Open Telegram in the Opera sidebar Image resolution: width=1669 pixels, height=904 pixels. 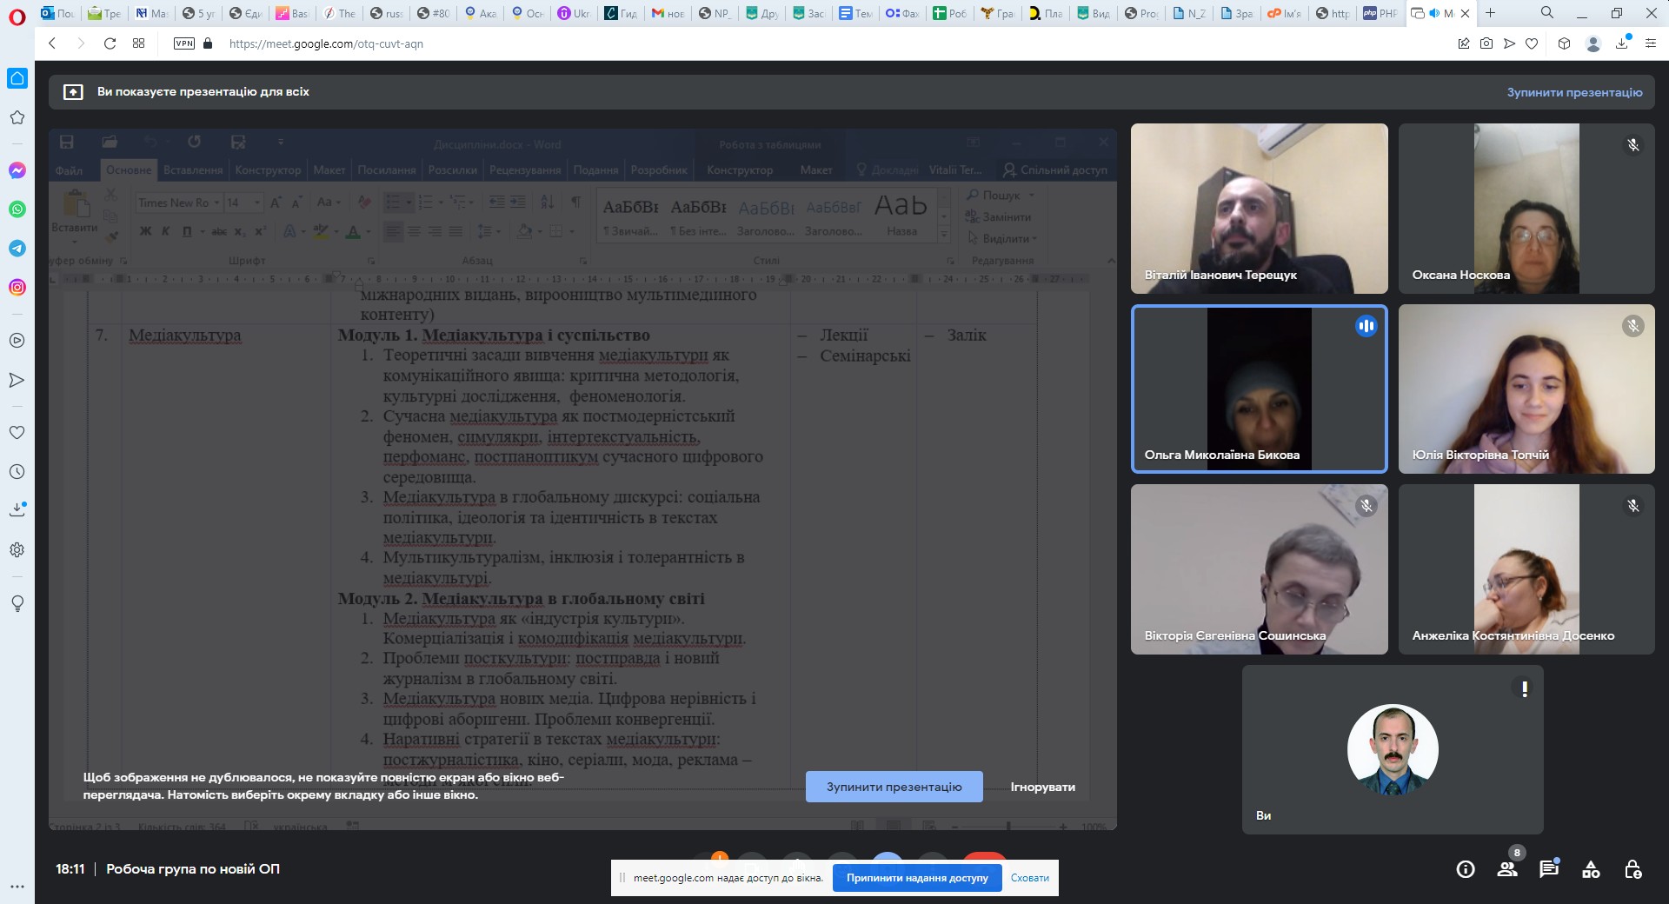click(x=17, y=249)
